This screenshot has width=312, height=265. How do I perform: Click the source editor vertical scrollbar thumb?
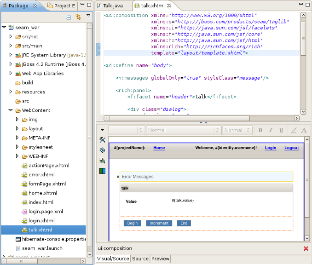pos(303,39)
